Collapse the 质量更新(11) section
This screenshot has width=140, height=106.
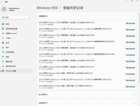[x=87, y=16]
